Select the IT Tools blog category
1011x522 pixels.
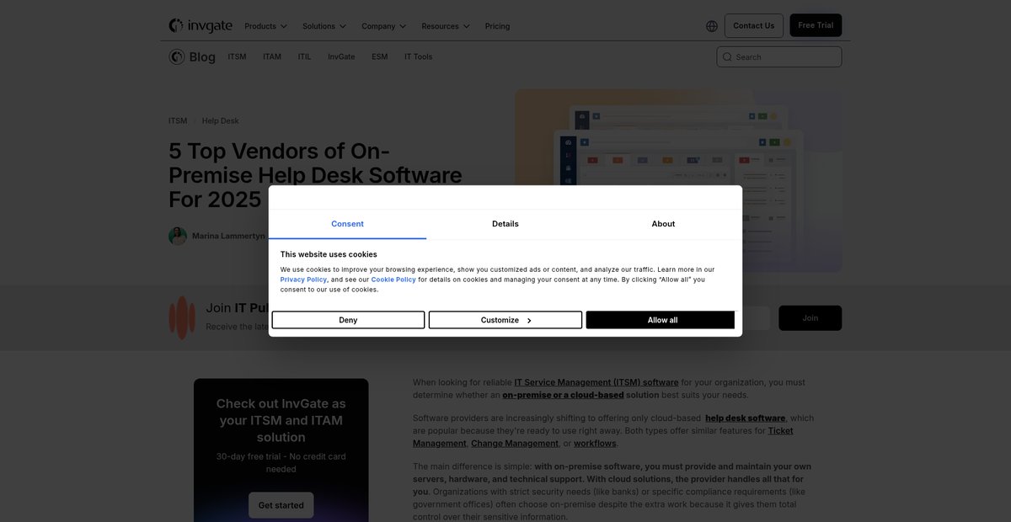click(418, 56)
